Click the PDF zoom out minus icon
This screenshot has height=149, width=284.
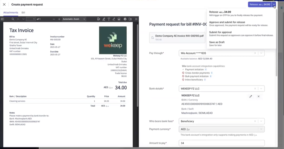click(54, 19)
